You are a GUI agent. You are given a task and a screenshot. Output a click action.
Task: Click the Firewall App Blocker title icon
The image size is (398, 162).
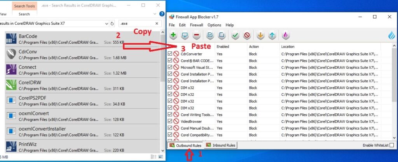[172, 17]
